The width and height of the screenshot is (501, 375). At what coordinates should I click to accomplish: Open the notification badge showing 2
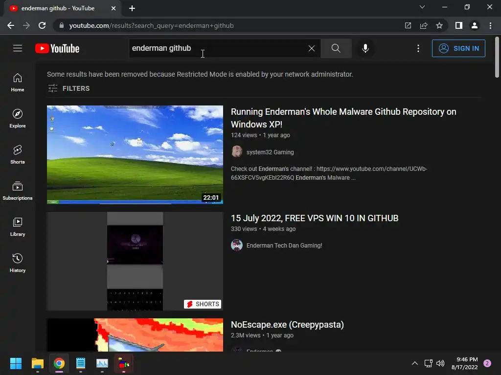pos(487,363)
